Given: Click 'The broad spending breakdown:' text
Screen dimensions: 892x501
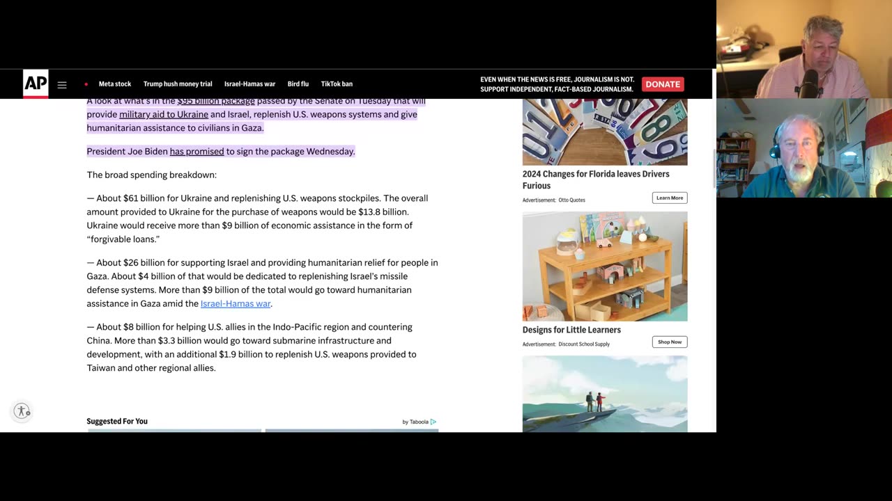Looking at the screenshot, I should tap(151, 175).
